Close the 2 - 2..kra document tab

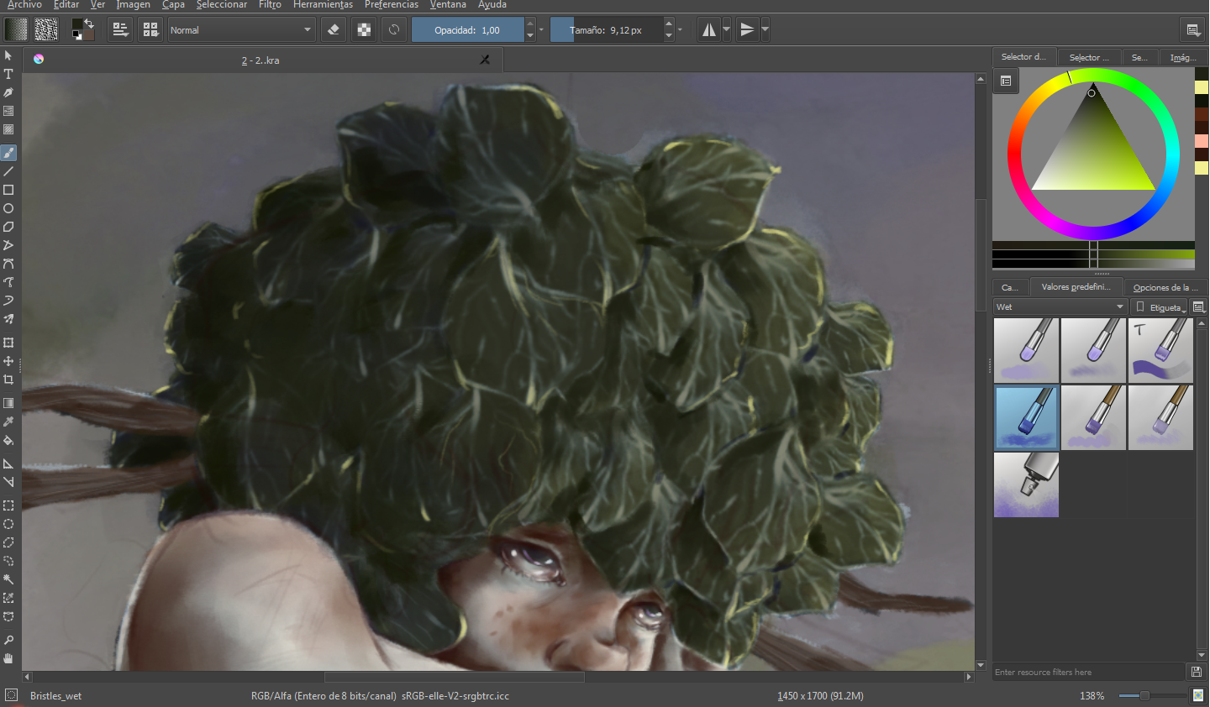[485, 60]
